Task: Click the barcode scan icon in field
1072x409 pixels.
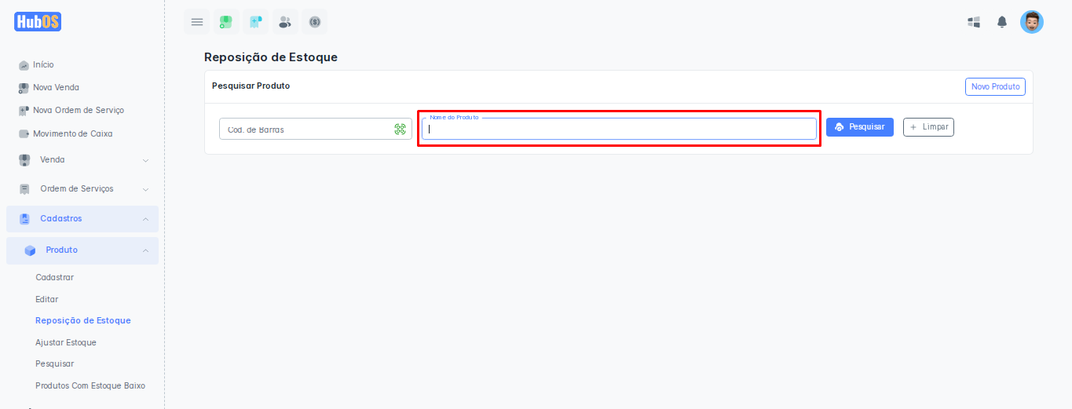Action: pyautogui.click(x=400, y=130)
